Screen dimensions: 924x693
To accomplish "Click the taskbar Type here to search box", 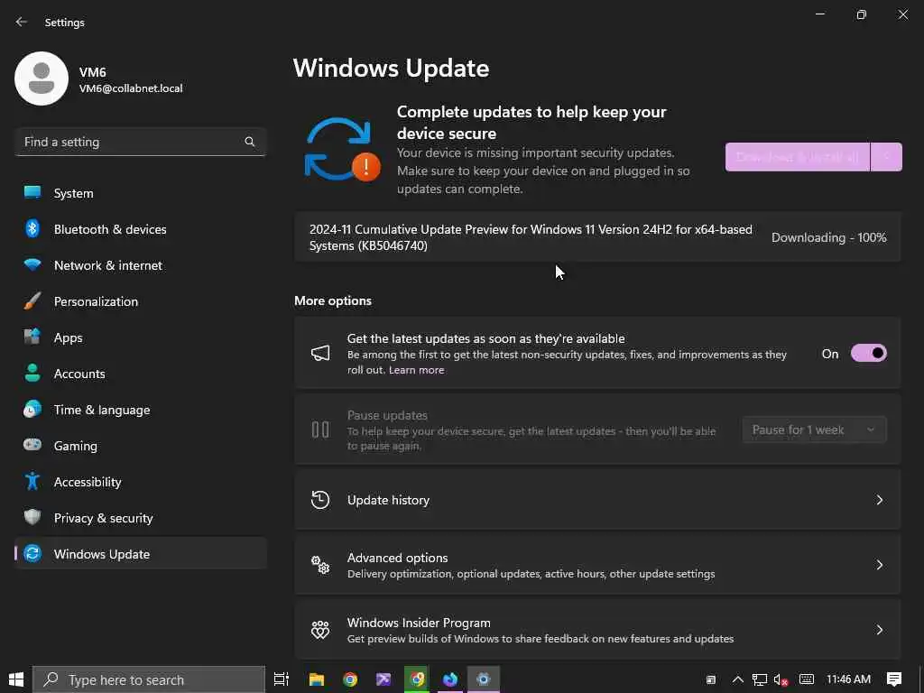I will 149,679.
